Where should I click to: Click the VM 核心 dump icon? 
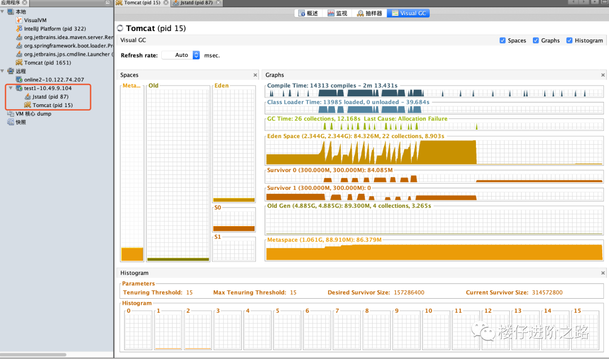[x=11, y=114]
